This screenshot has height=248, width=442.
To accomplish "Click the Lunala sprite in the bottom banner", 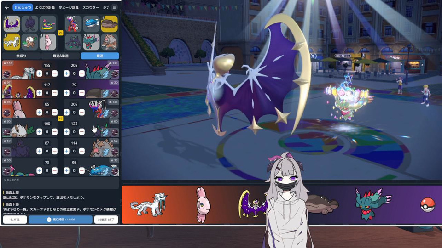I will click(252, 205).
